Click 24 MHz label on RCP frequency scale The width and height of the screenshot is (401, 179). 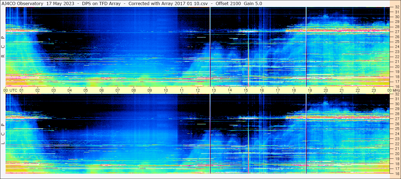coord(397,47)
